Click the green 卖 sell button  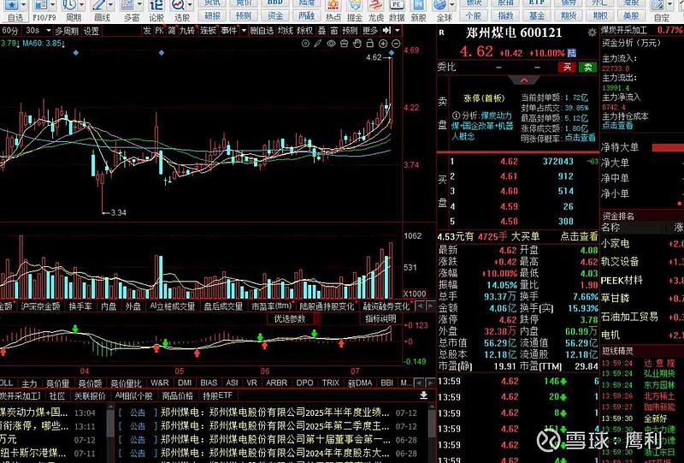pos(587,67)
